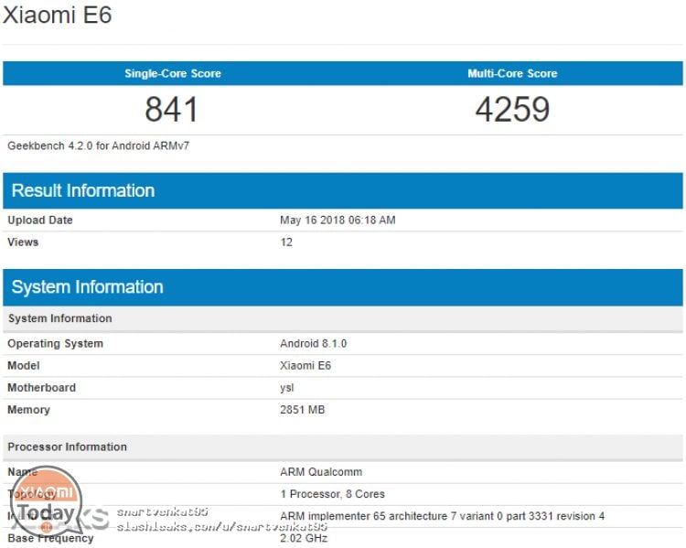The width and height of the screenshot is (686, 548).
Task: Select the 'Views' label
Action: 23,242
